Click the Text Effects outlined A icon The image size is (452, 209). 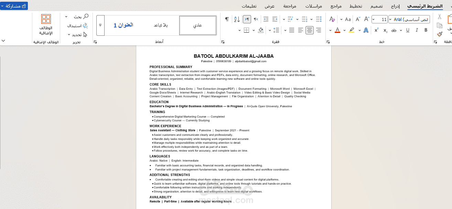(366, 30)
